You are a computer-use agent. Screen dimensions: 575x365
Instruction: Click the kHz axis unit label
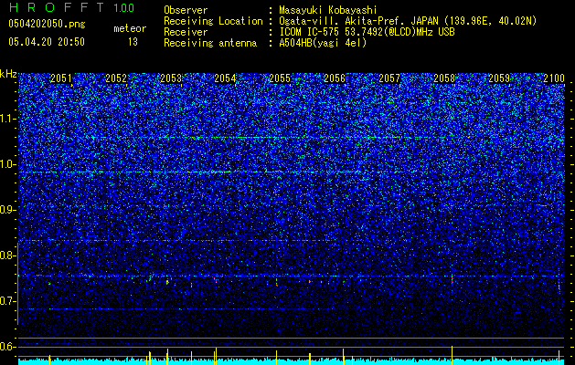click(8, 74)
